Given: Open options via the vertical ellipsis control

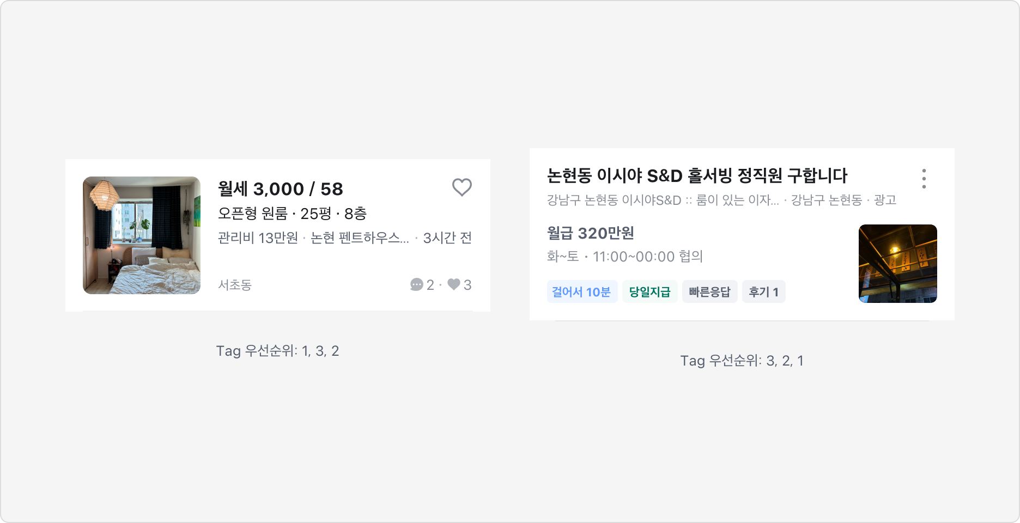Looking at the screenshot, I should point(924,178).
